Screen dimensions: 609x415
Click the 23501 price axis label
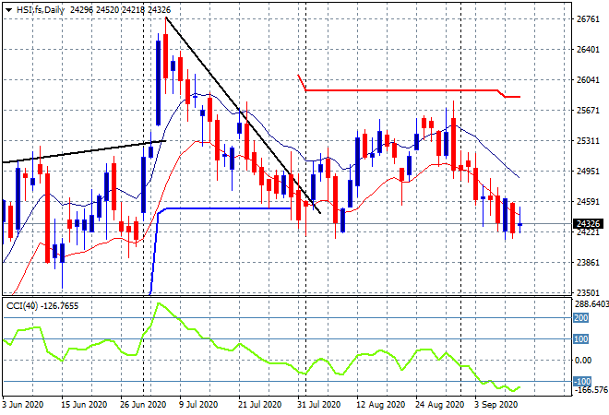click(588, 293)
